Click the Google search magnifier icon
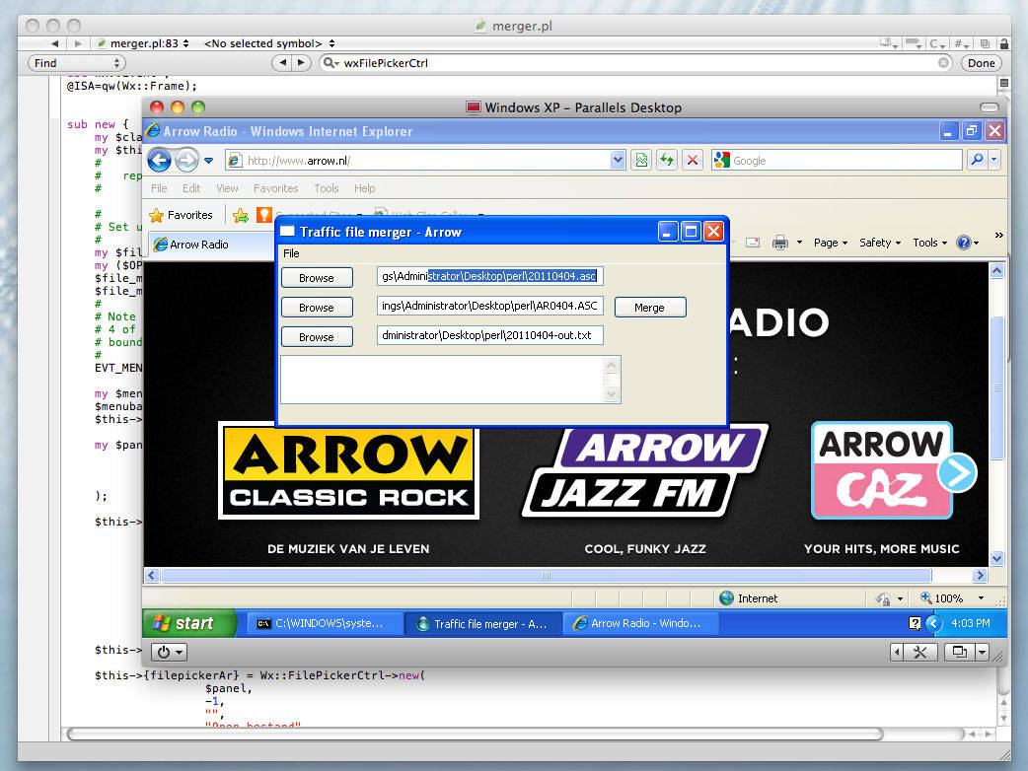This screenshot has height=771, width=1028. click(x=977, y=160)
